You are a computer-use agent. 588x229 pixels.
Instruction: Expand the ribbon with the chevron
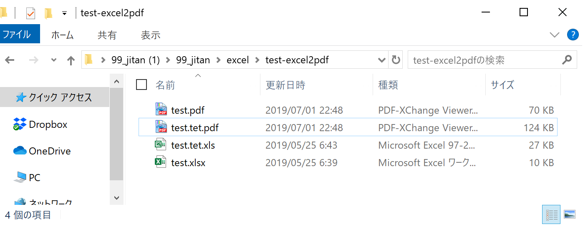[x=554, y=35]
